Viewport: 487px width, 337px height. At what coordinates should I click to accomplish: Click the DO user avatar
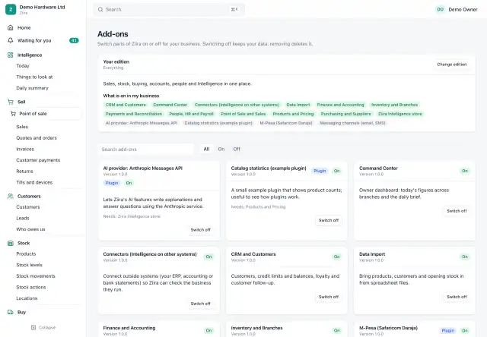pyautogui.click(x=440, y=9)
